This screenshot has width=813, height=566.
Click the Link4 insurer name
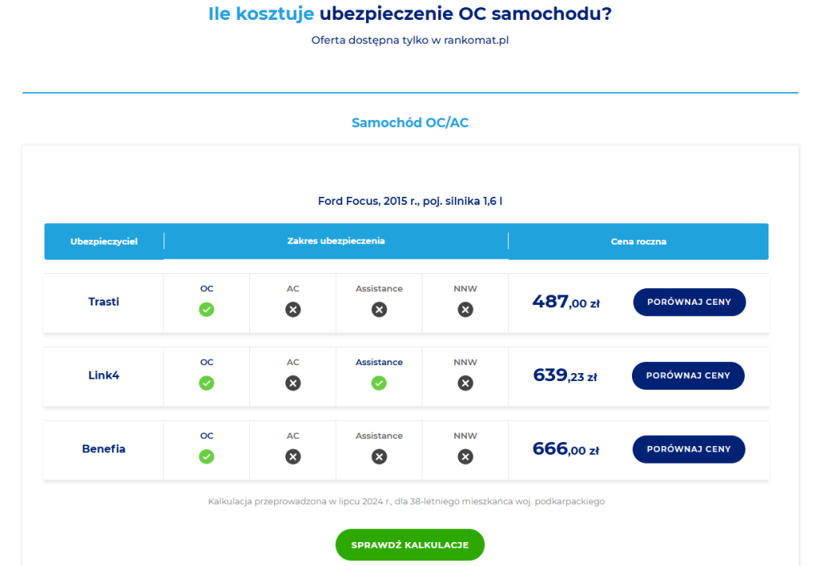tap(104, 375)
